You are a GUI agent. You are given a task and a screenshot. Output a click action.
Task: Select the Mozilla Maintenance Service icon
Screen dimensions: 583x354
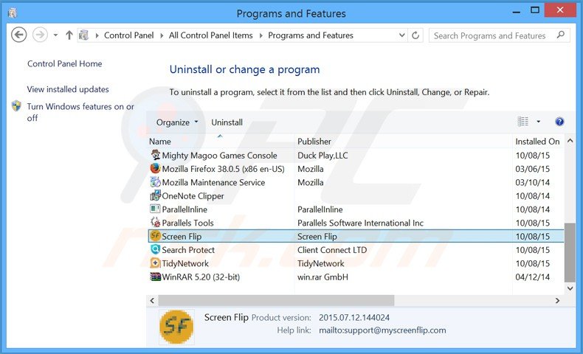click(156, 182)
